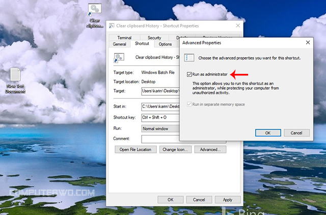Click the Open File Location button
Image resolution: width=326 pixels, height=215 pixels.
[x=135, y=149]
